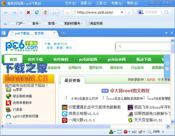175x136 pixels.
Task: Click the vertical scrollbar down arrow
Action: coord(172,121)
